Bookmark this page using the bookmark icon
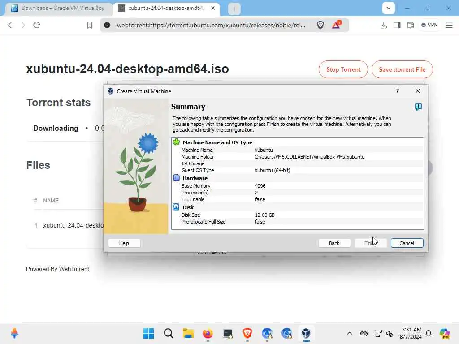Image resolution: width=459 pixels, height=344 pixels. (90, 25)
